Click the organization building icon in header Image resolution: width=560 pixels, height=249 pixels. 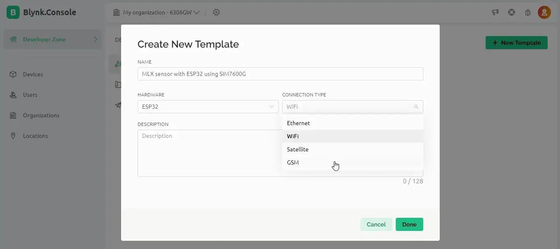click(116, 12)
